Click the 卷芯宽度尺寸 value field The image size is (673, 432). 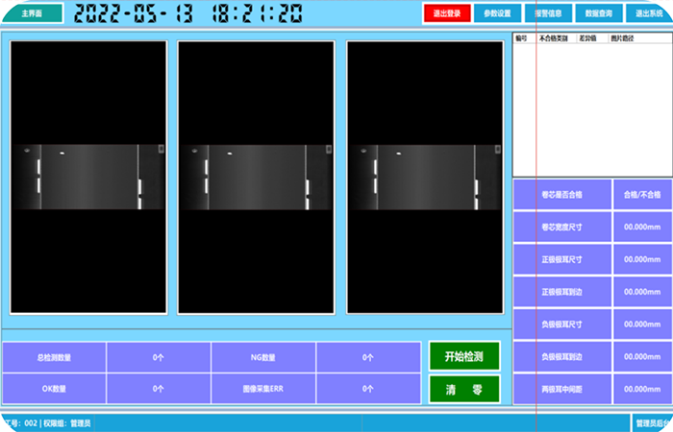[x=641, y=228]
